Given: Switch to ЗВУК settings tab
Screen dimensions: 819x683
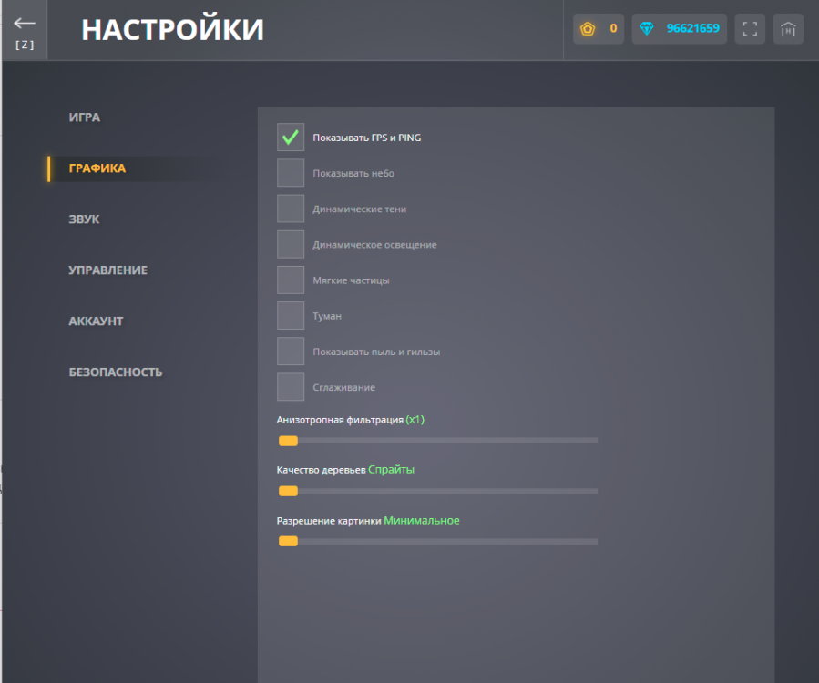Looking at the screenshot, I should coord(84,219).
